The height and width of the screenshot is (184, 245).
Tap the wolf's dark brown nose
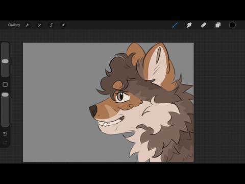[x=93, y=110]
